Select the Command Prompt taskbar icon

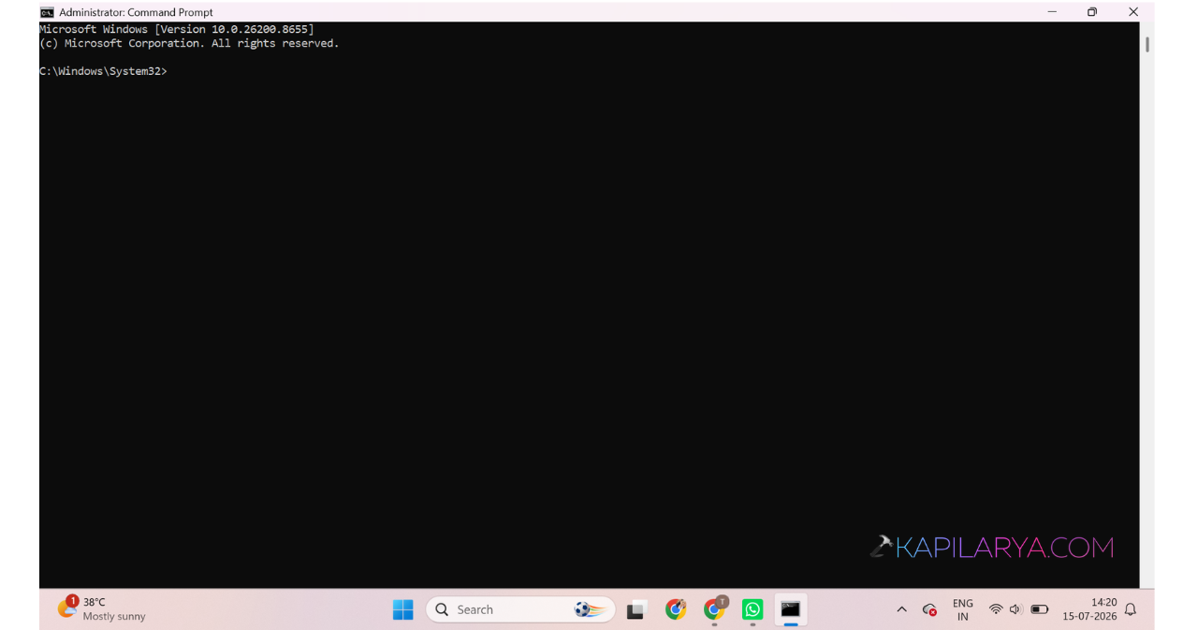tap(791, 609)
